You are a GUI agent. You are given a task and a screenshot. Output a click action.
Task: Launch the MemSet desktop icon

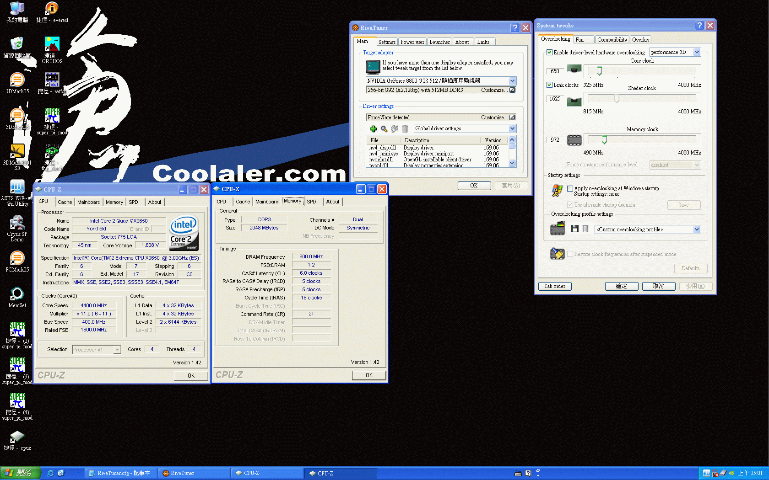tap(17, 297)
